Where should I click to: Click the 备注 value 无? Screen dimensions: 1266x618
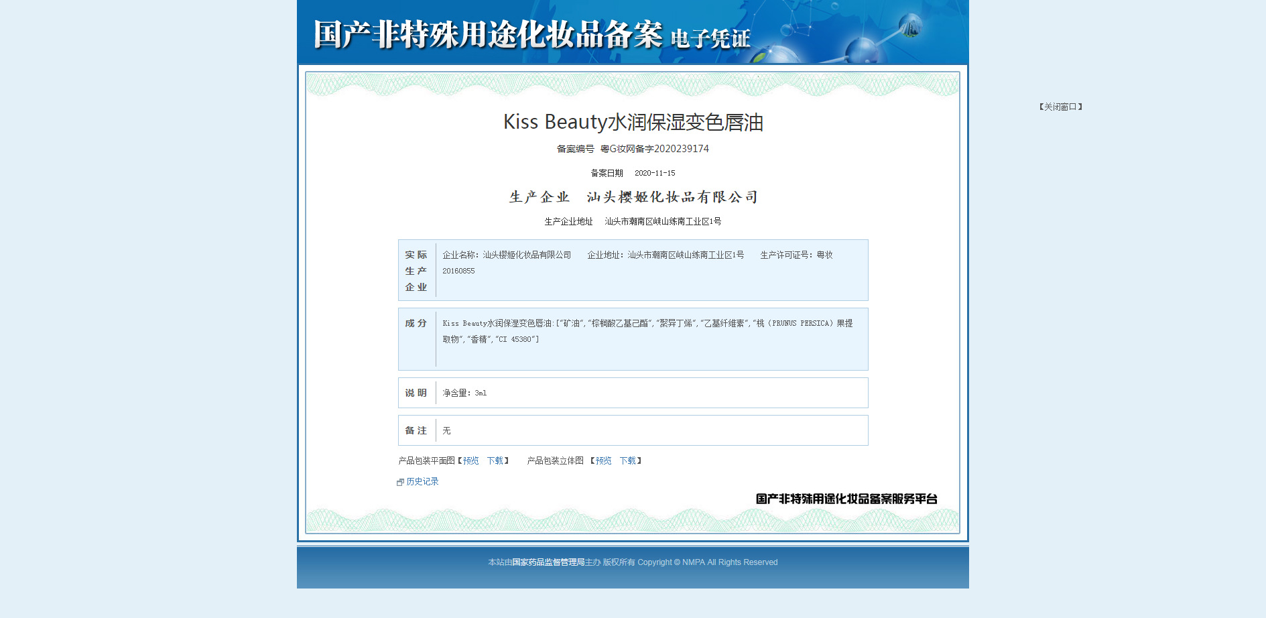(x=446, y=430)
